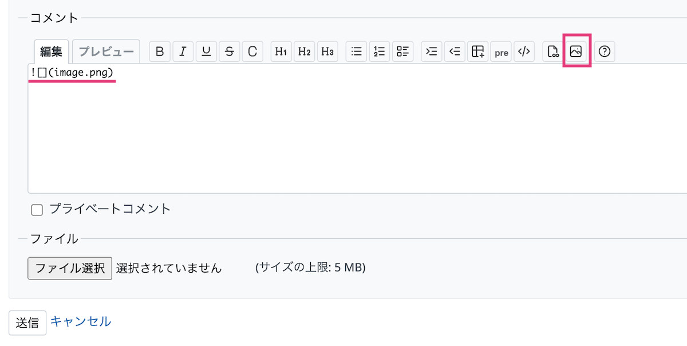Toggle bold formatting in the toolbar
Image resolution: width=687 pixels, height=346 pixels.
pyautogui.click(x=160, y=52)
